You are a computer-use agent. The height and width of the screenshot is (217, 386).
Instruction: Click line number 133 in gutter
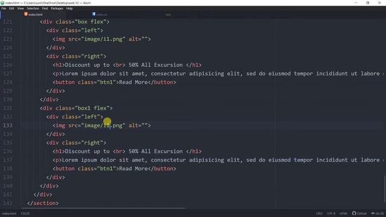point(8,125)
